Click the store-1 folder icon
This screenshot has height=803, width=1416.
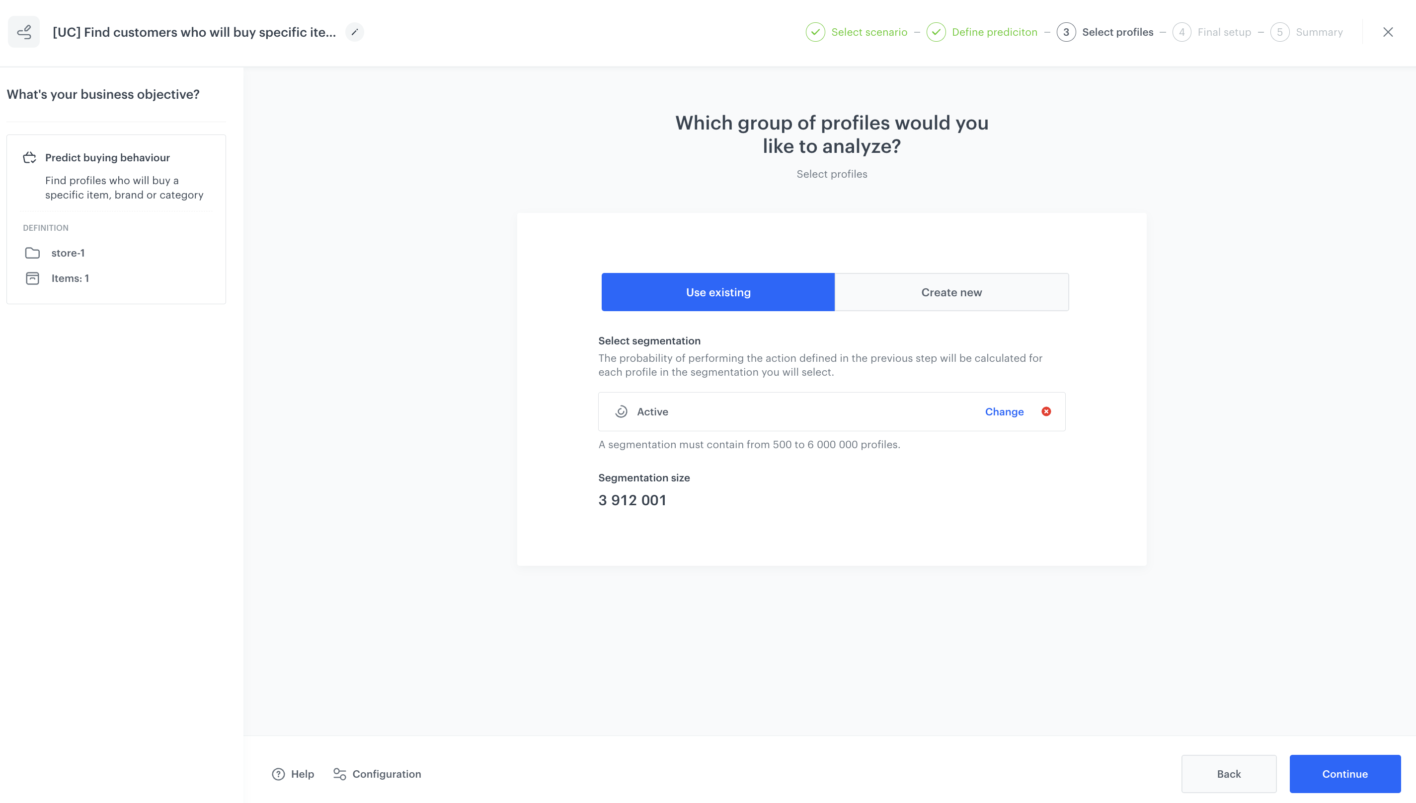(32, 253)
